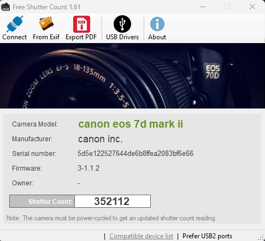Select the serial number 5d5e122527644de6b8ffea2083bf6e66
265x241 pixels.
[136, 153]
